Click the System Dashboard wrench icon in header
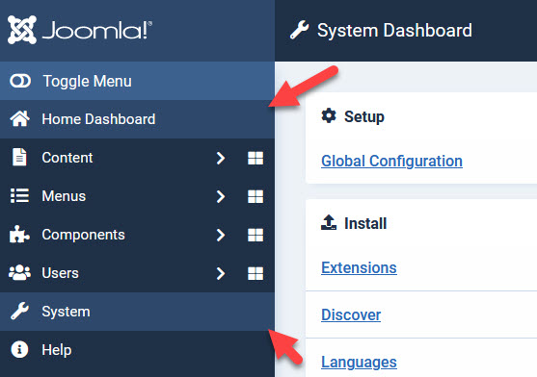 (299, 30)
